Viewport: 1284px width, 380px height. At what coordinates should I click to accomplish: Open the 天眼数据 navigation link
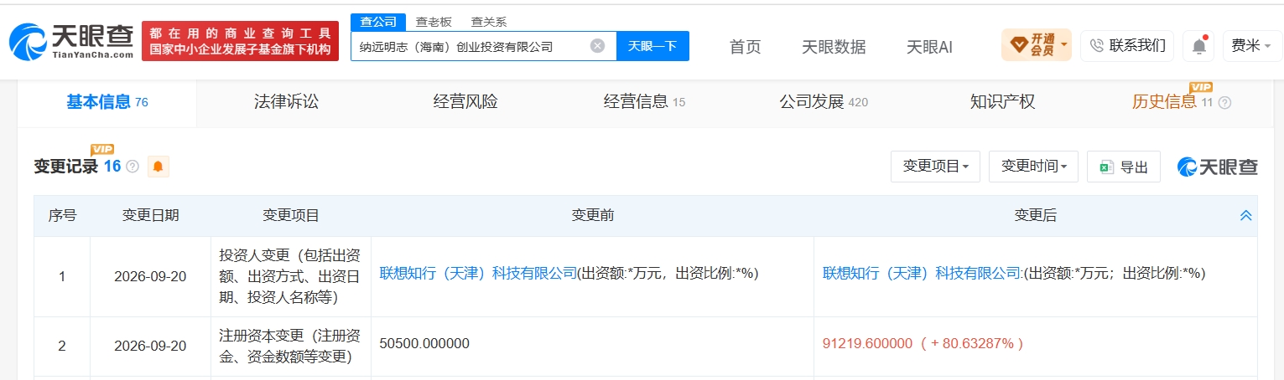[x=834, y=47]
